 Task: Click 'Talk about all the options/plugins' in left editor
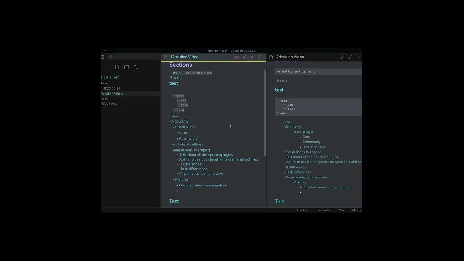(206, 155)
